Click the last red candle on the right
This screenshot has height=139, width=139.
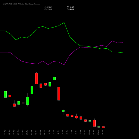[103, 127]
